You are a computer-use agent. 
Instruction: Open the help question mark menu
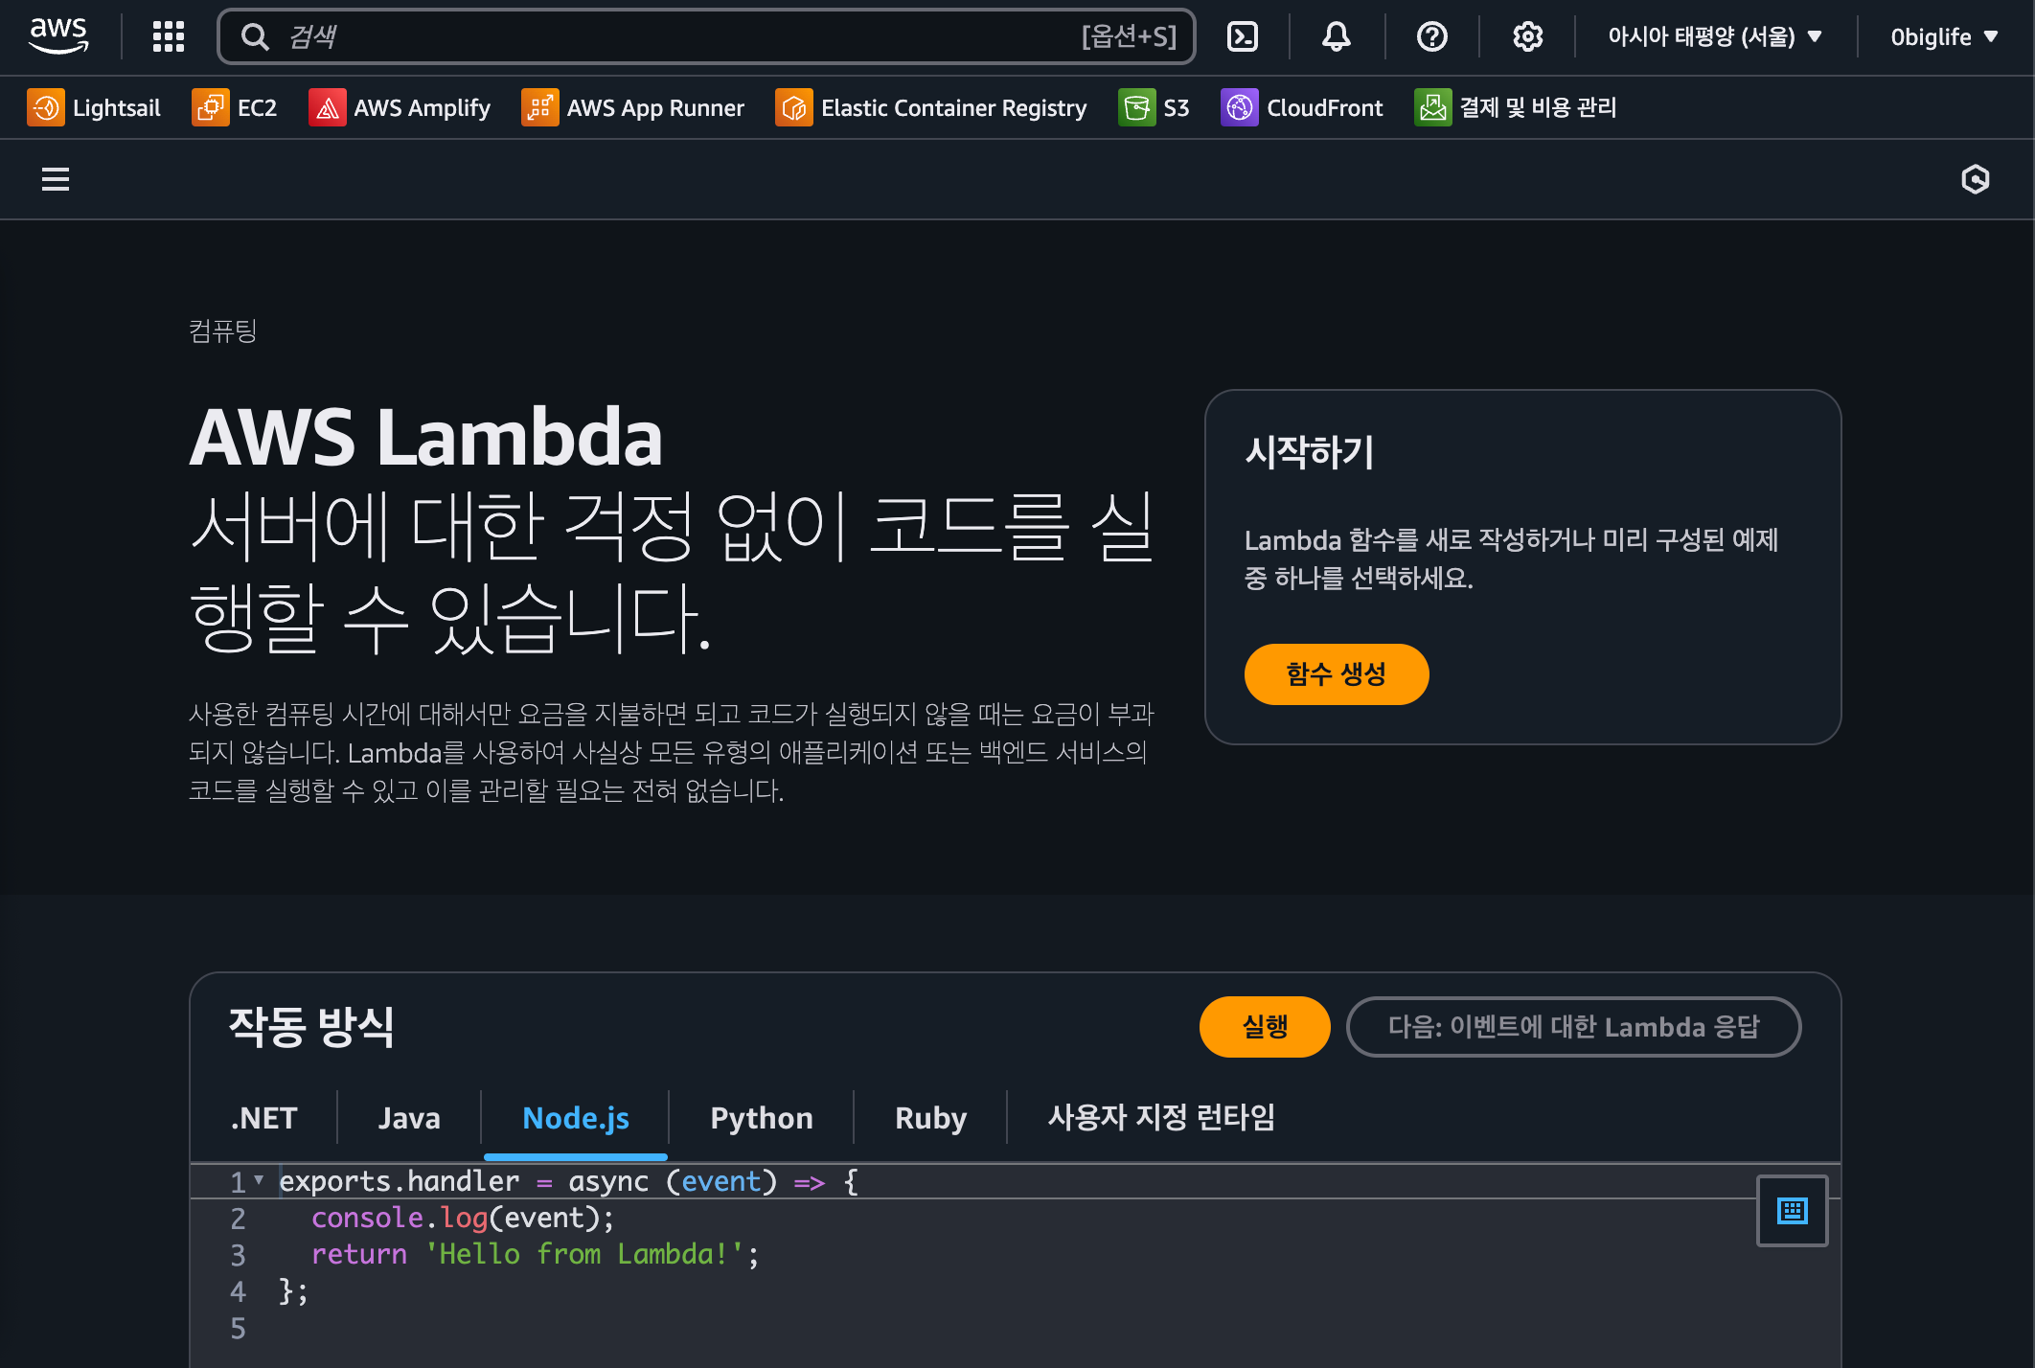coord(1432,36)
